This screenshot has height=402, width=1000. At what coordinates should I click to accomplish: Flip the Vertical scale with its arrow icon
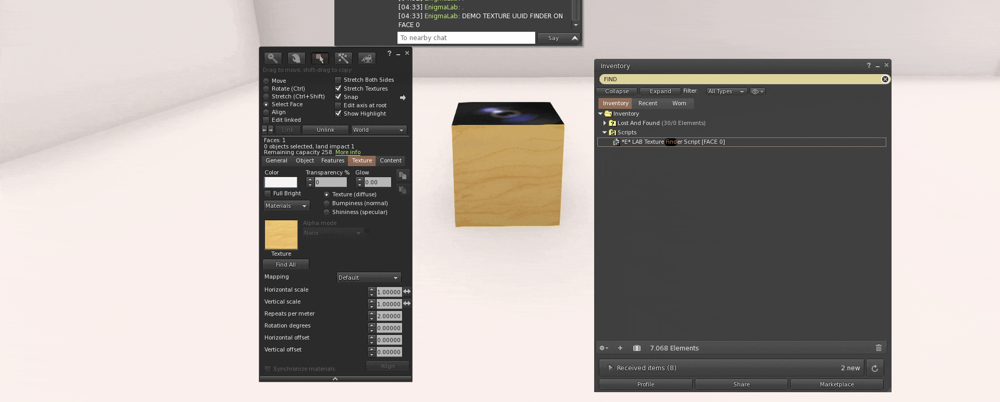click(407, 304)
